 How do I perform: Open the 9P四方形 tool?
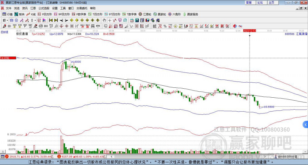(62, 14)
